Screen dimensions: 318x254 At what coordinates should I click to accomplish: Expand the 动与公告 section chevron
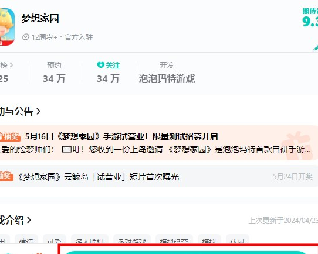(38, 111)
